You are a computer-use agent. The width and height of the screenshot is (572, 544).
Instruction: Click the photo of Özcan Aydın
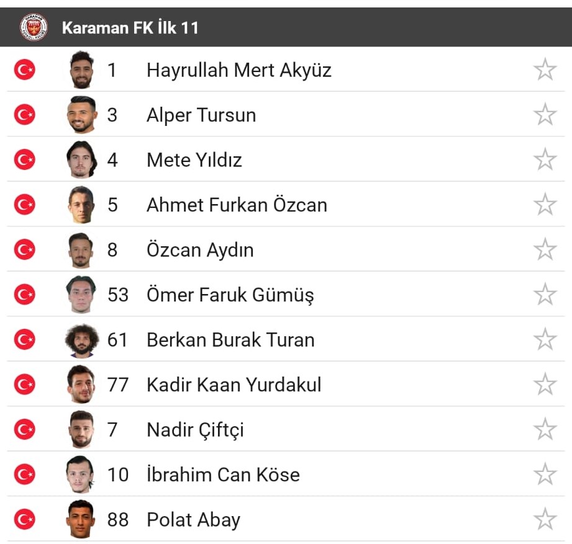pyautogui.click(x=80, y=249)
